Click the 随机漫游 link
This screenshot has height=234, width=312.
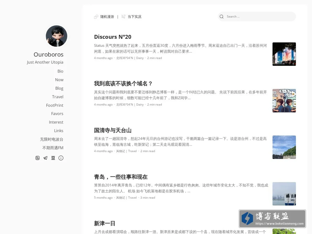coord(107,17)
